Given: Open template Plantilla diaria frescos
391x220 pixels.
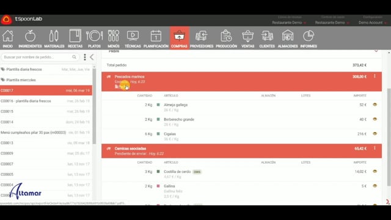Looking at the screenshot, I should [x=46, y=69].
